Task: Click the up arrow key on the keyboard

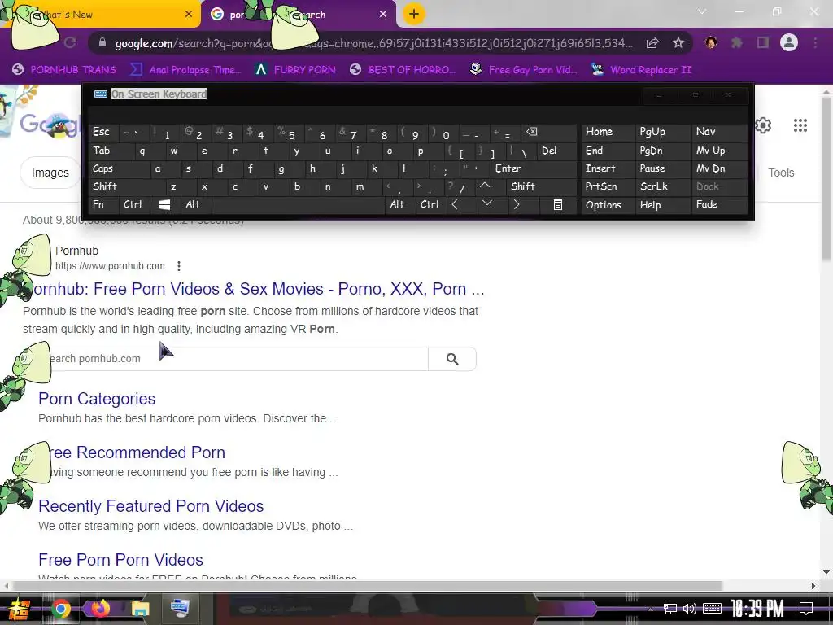Action: pos(485,186)
